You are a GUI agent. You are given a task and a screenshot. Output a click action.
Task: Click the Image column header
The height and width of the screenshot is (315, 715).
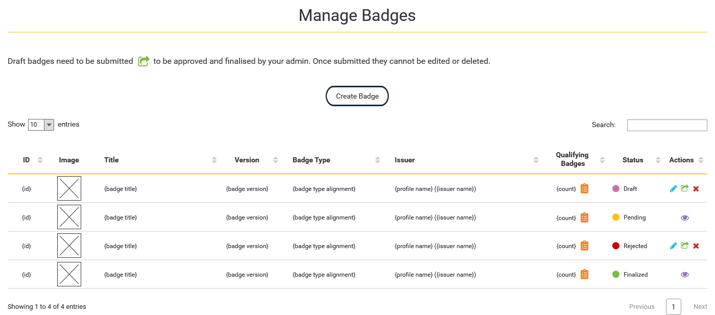[69, 160]
